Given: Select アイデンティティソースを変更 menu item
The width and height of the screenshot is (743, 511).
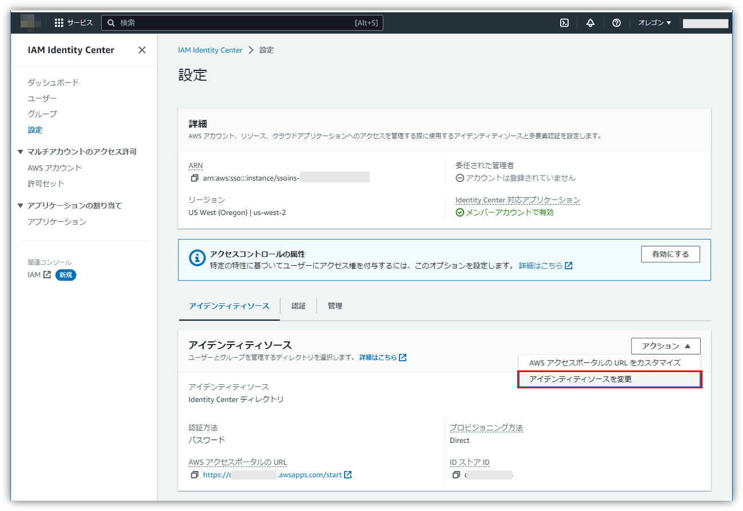Looking at the screenshot, I should click(609, 380).
